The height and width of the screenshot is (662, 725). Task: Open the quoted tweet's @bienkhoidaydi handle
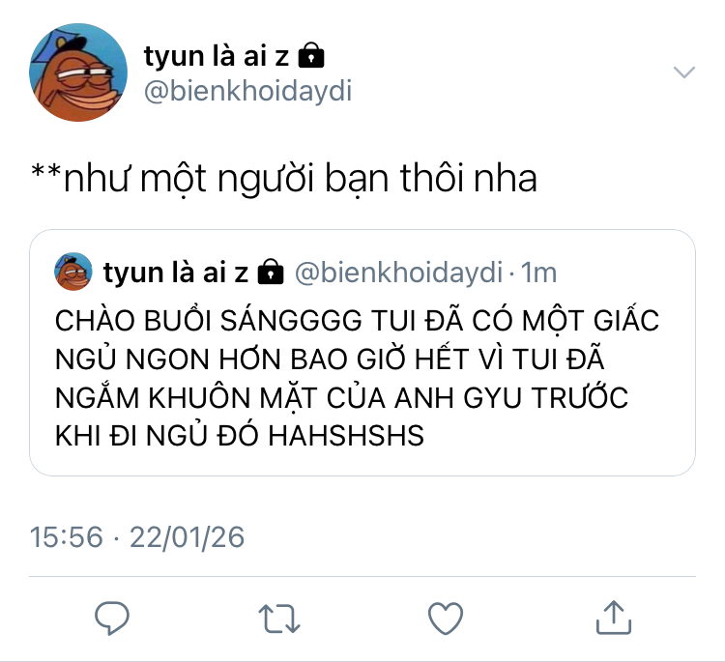[398, 272]
